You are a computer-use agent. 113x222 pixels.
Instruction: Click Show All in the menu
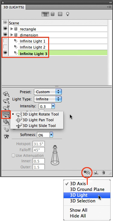pos(78,210)
